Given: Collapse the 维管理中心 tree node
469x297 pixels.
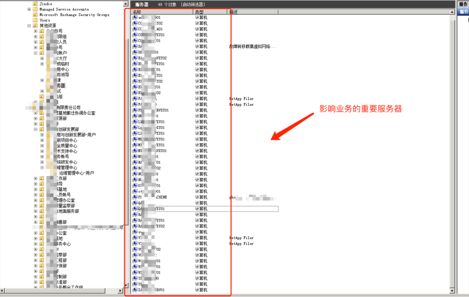Looking at the screenshot, I should (42, 168).
